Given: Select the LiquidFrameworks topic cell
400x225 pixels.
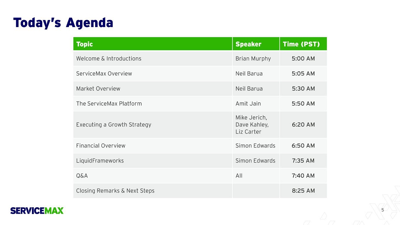Looking at the screenshot, I should coord(100,161).
